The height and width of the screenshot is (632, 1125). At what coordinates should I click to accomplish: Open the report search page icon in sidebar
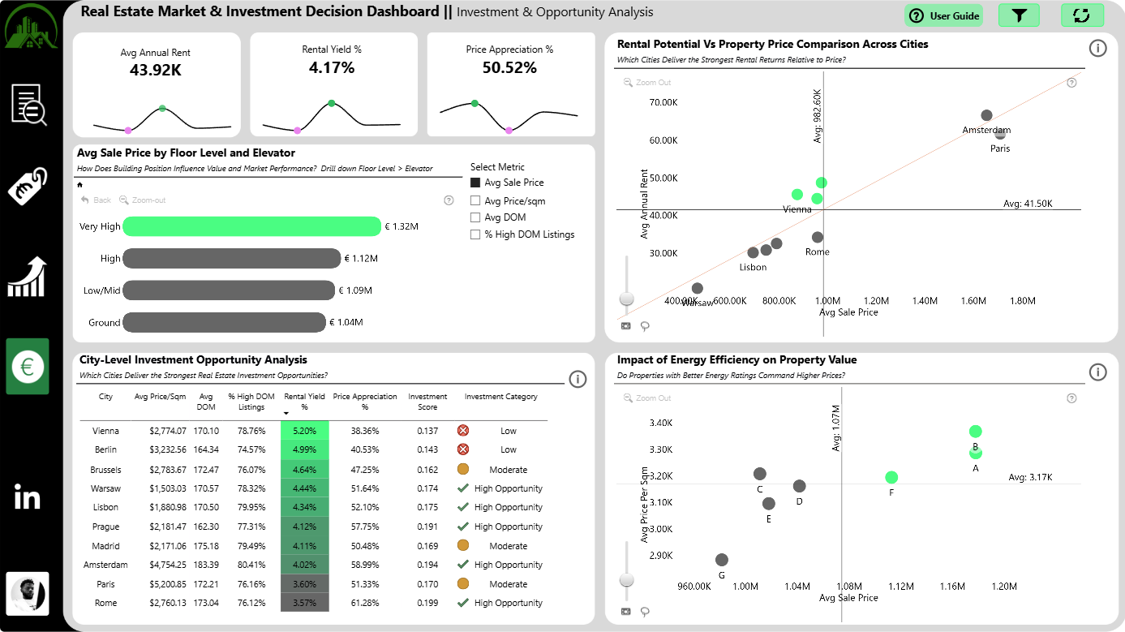pos(28,105)
